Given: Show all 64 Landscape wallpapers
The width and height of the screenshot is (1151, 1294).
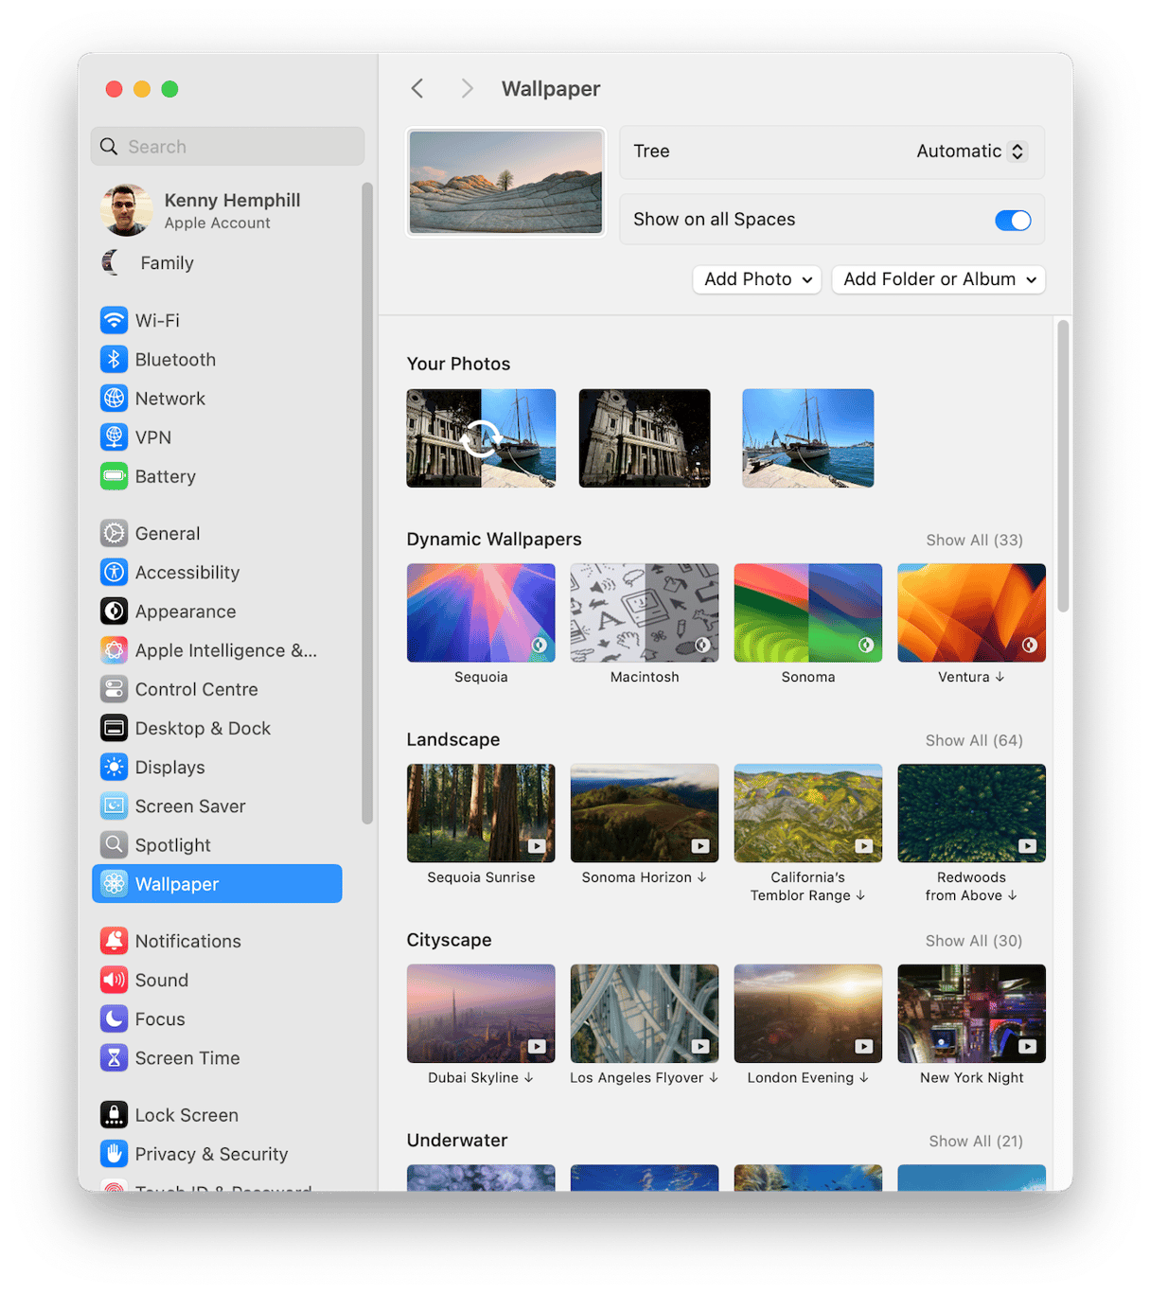Looking at the screenshot, I should pos(974,740).
